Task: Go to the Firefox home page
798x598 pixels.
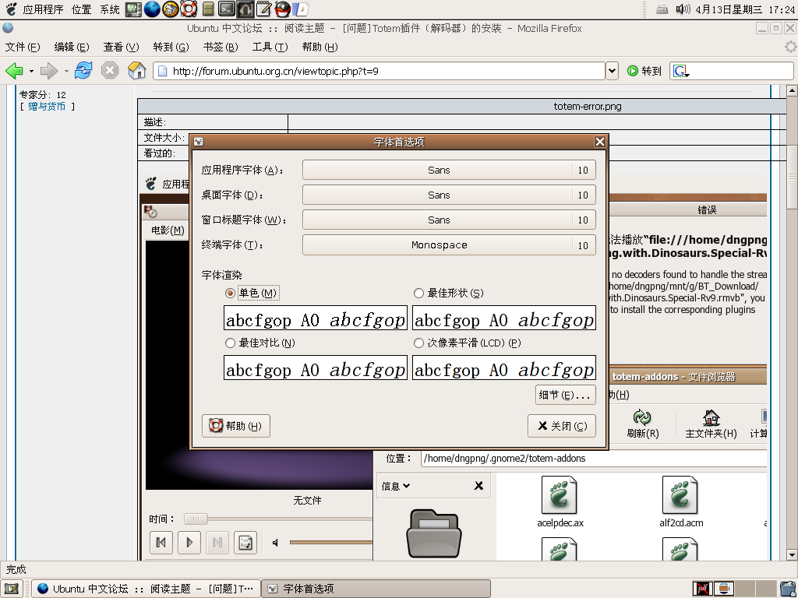Action: pos(136,71)
